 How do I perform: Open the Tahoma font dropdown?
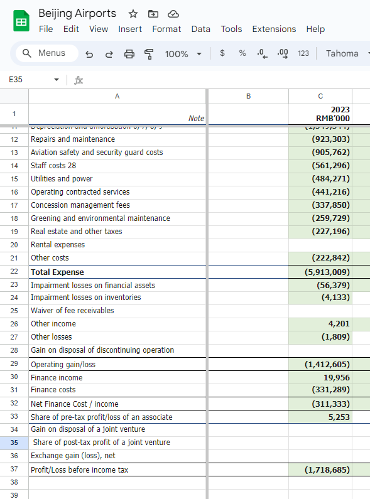(346, 53)
